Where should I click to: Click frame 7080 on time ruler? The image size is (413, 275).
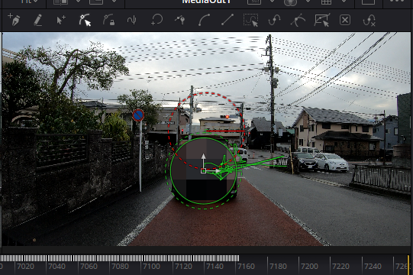[120, 267]
